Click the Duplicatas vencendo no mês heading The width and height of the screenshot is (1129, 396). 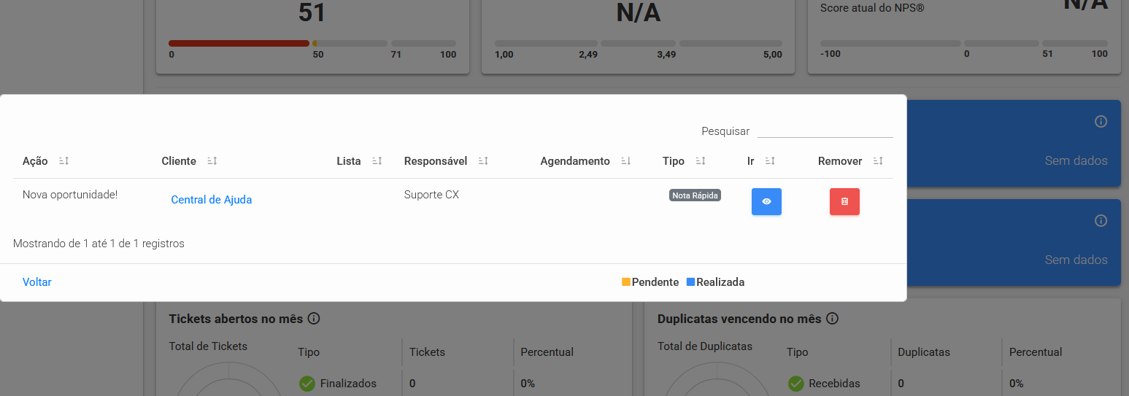tap(739, 319)
